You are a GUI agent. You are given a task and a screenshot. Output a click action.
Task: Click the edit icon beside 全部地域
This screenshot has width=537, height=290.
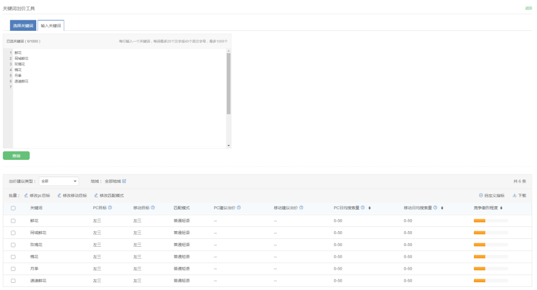(x=124, y=181)
